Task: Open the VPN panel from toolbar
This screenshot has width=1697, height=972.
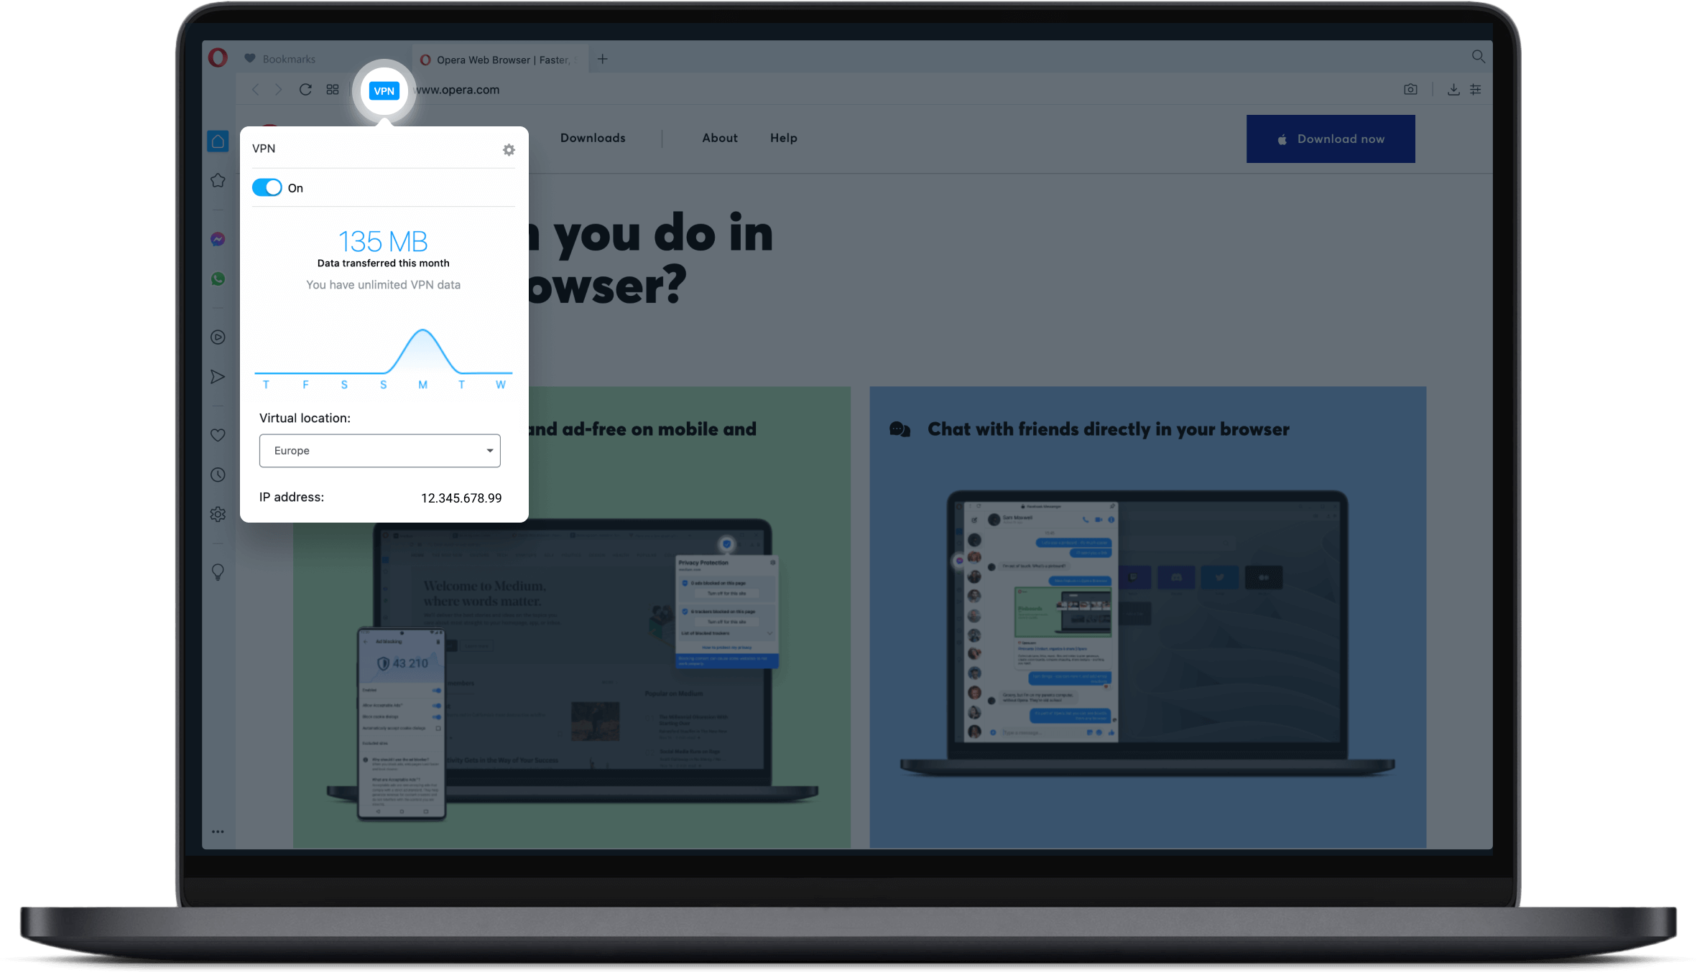Action: tap(384, 90)
